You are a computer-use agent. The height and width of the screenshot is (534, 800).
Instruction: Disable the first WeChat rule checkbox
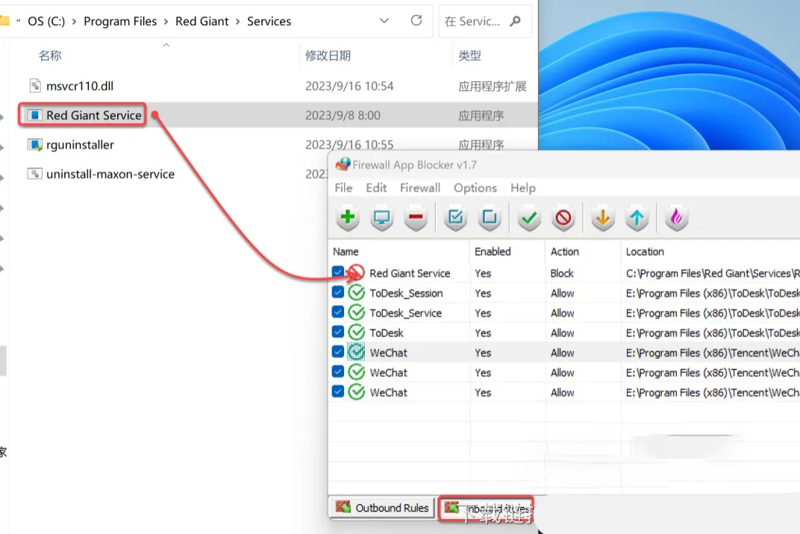338,352
